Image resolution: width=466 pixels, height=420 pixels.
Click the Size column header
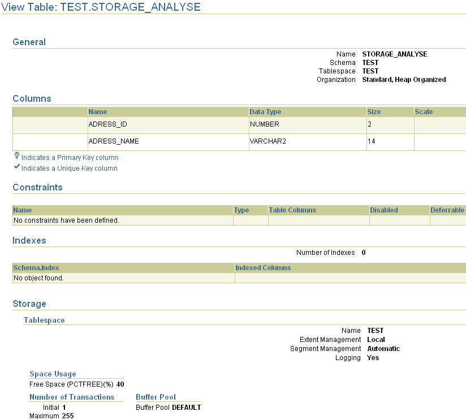[374, 112]
